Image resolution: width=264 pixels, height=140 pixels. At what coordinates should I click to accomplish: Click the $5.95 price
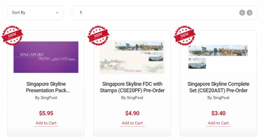[x=46, y=113]
